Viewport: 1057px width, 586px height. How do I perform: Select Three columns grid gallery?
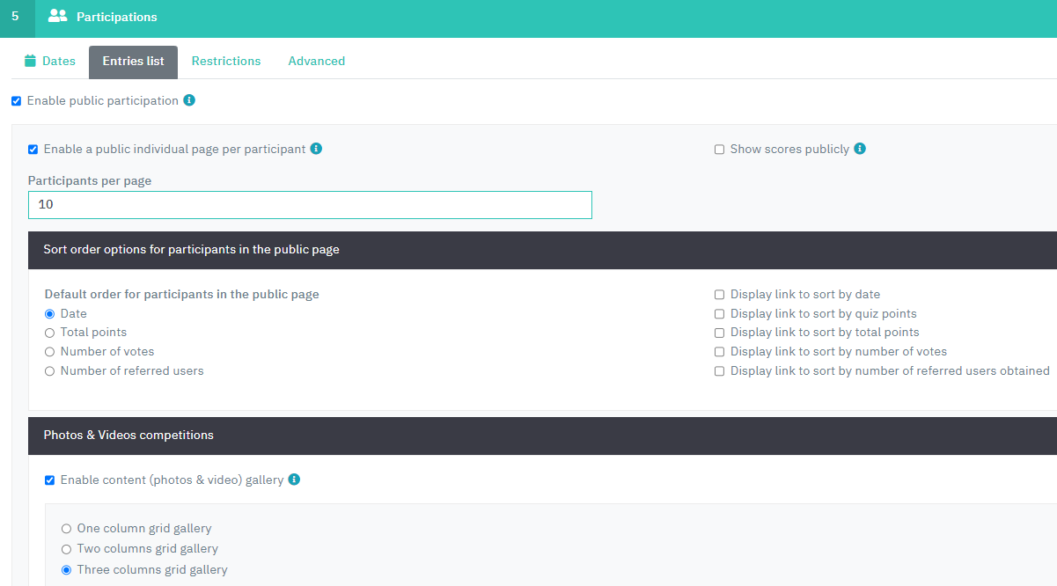[67, 570]
